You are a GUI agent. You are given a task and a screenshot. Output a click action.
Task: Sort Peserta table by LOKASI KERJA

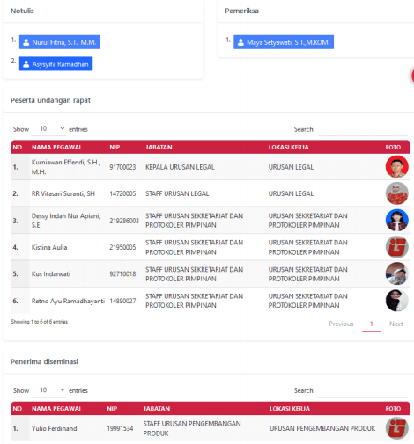288,147
